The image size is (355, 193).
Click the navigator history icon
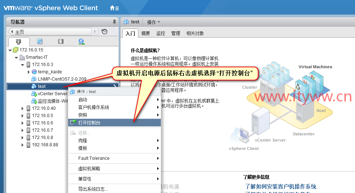point(104,32)
